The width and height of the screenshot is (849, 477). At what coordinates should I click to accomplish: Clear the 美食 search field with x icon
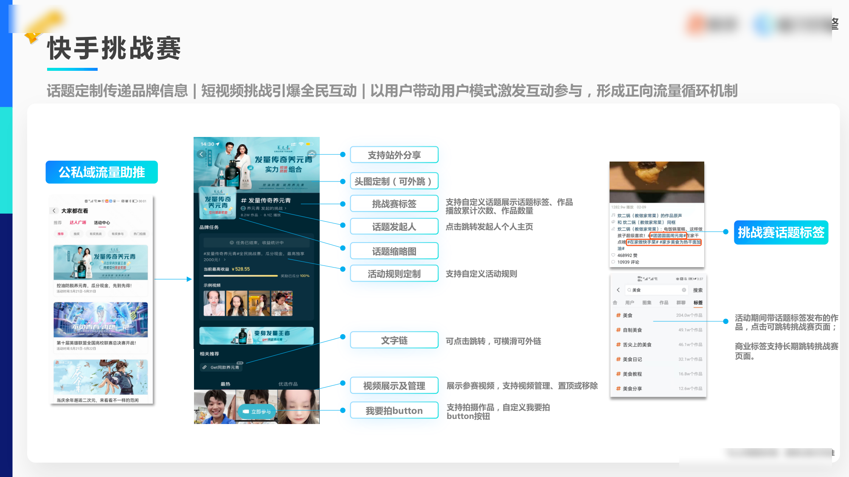coord(684,290)
